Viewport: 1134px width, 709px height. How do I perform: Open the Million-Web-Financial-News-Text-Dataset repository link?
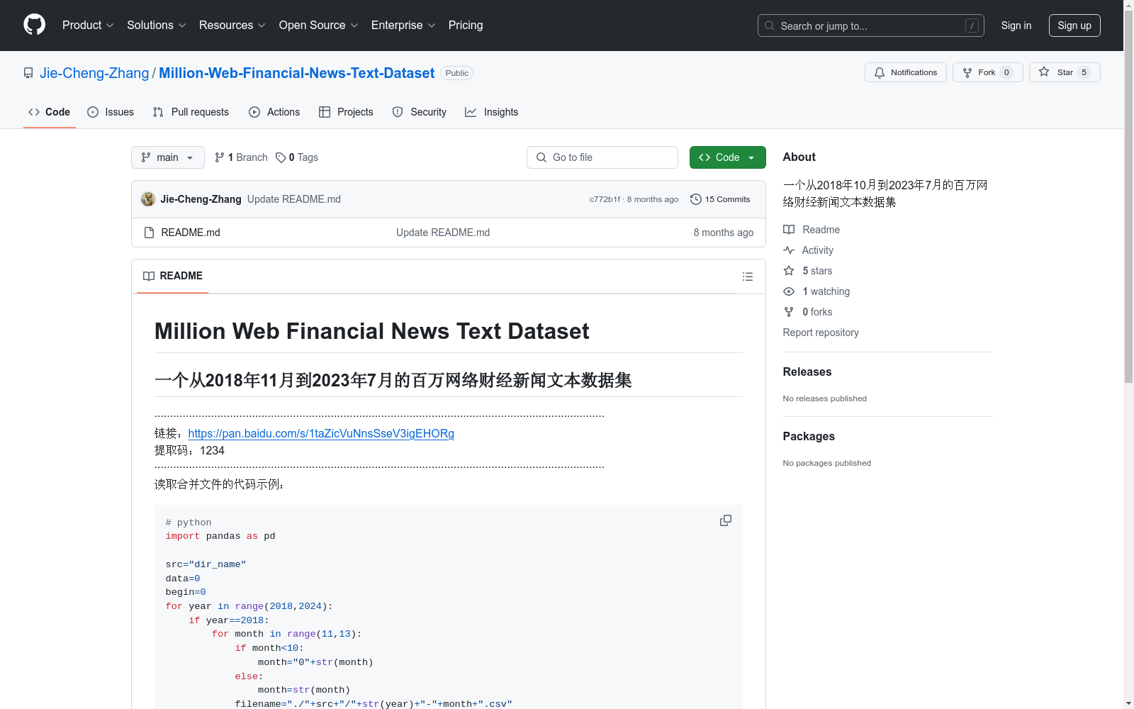pos(297,73)
